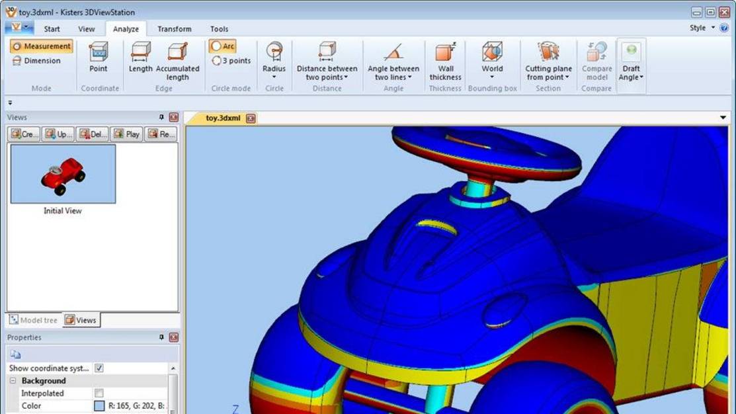
Task: Close the Properties panel
Action: point(174,337)
